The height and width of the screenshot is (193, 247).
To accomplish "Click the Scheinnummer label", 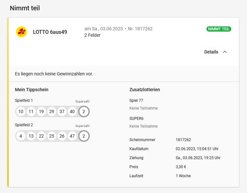I will coord(142,140).
